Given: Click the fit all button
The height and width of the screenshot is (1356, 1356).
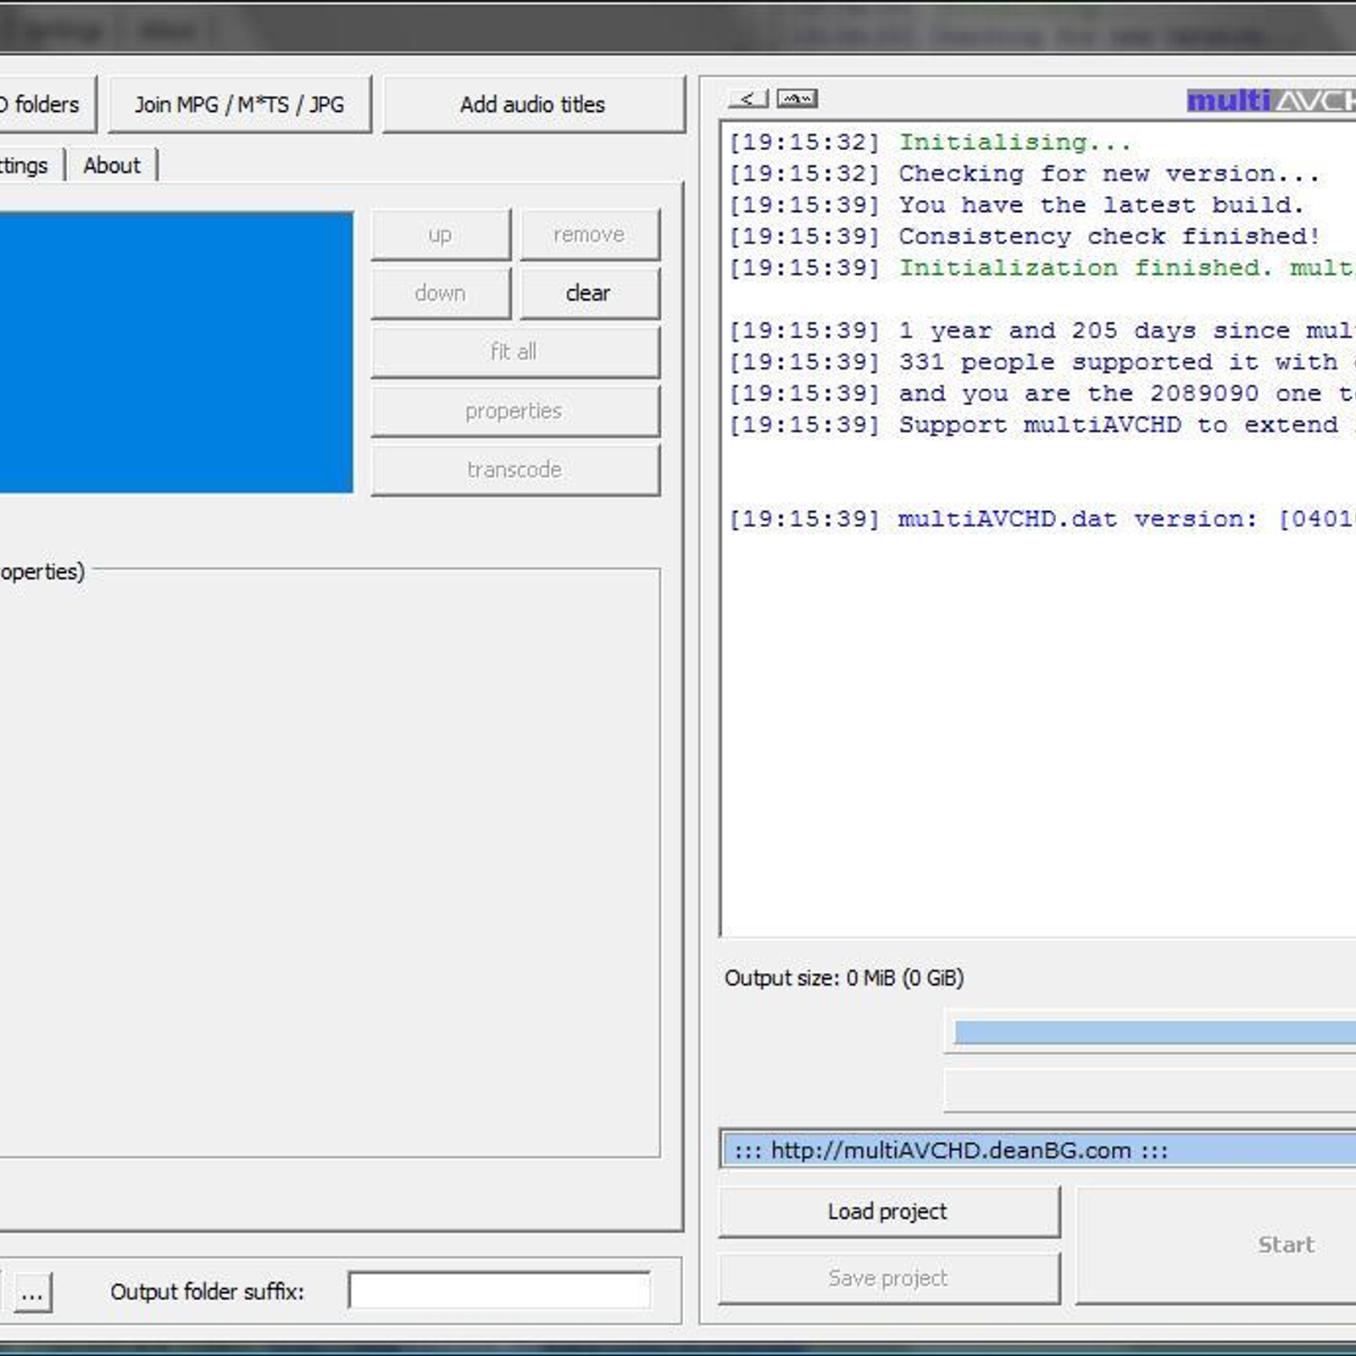Looking at the screenshot, I should [514, 352].
